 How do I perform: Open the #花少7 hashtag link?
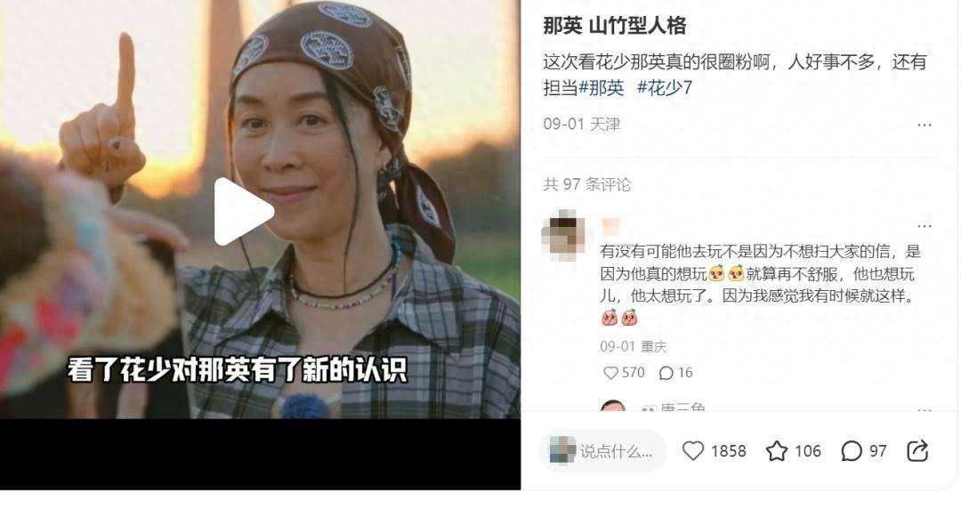point(665,88)
